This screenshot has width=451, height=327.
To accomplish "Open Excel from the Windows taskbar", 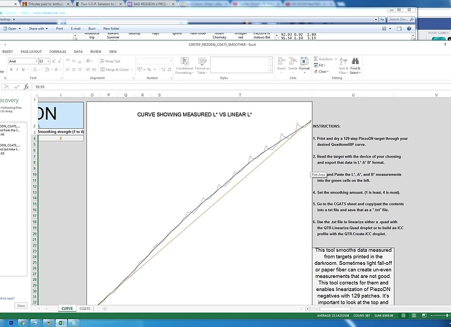I will point(61,323).
